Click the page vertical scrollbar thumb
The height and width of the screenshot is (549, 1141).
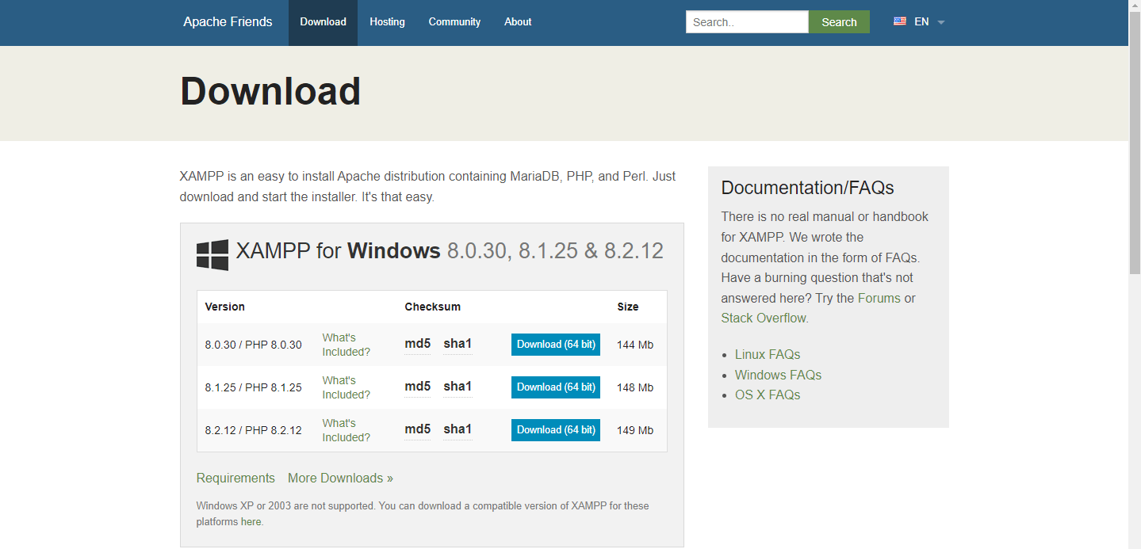click(x=1135, y=143)
